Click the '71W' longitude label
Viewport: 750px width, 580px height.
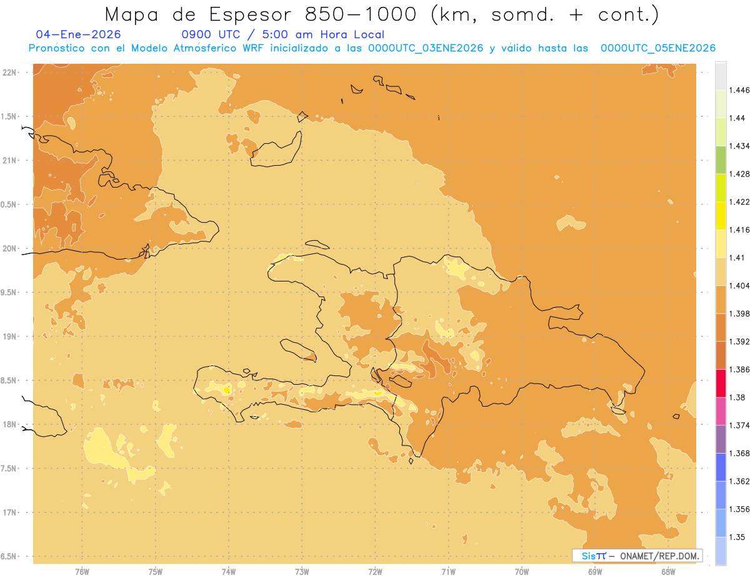click(448, 572)
